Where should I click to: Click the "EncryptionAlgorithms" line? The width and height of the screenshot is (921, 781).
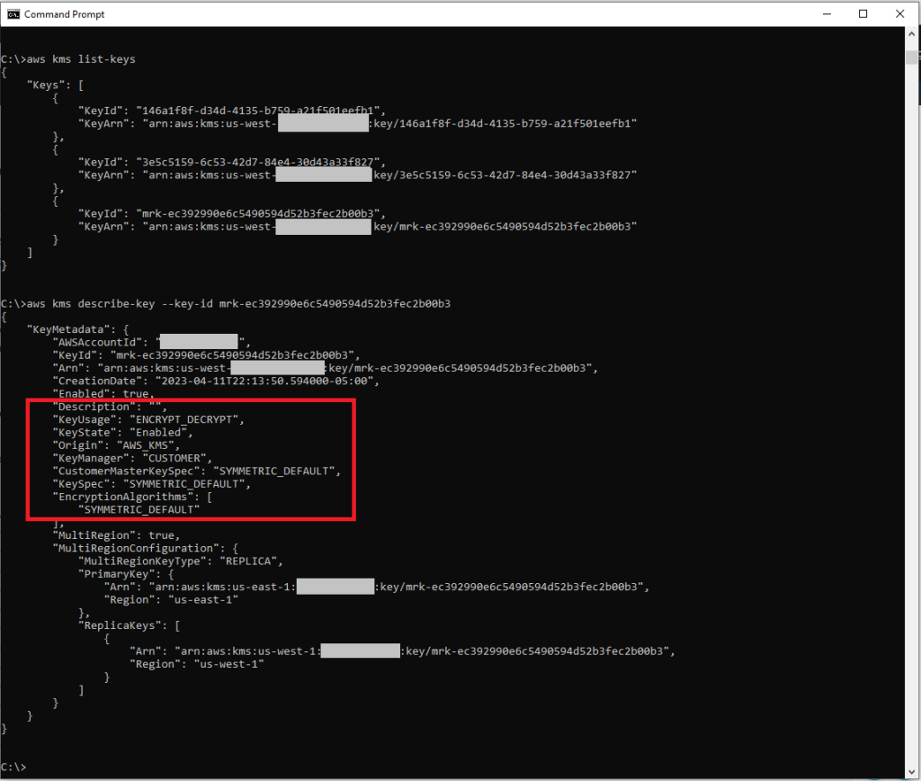pyautogui.click(x=132, y=498)
